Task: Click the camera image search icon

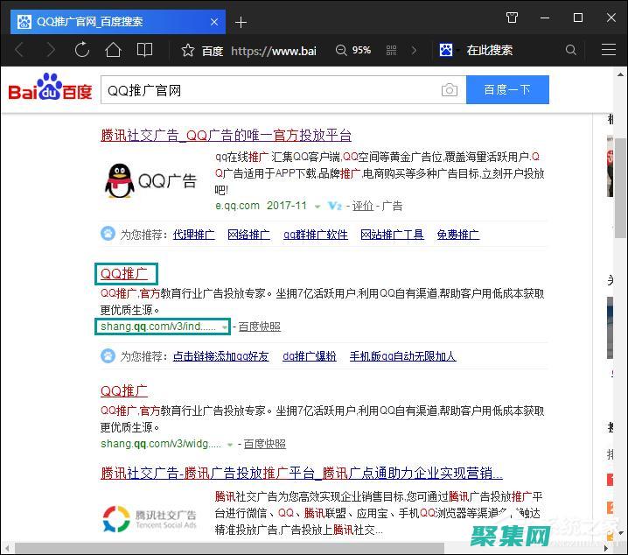Action: 449,90
